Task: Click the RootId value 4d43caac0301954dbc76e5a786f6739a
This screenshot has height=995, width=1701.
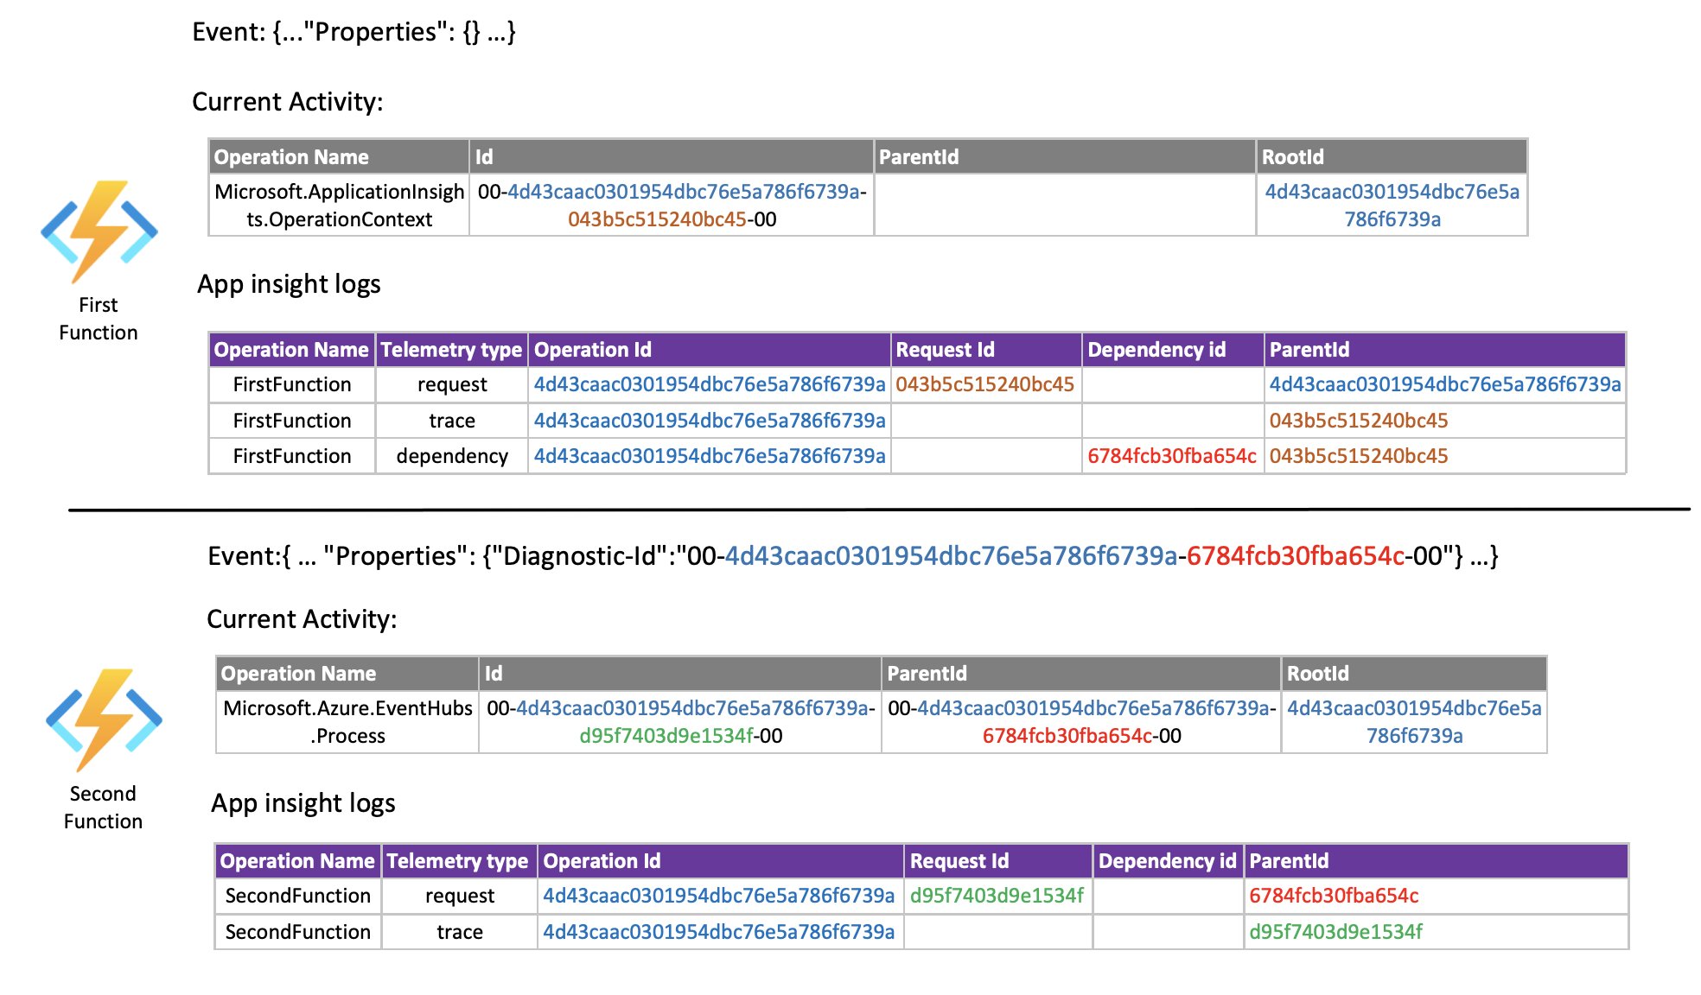Action: pyautogui.click(x=1391, y=206)
